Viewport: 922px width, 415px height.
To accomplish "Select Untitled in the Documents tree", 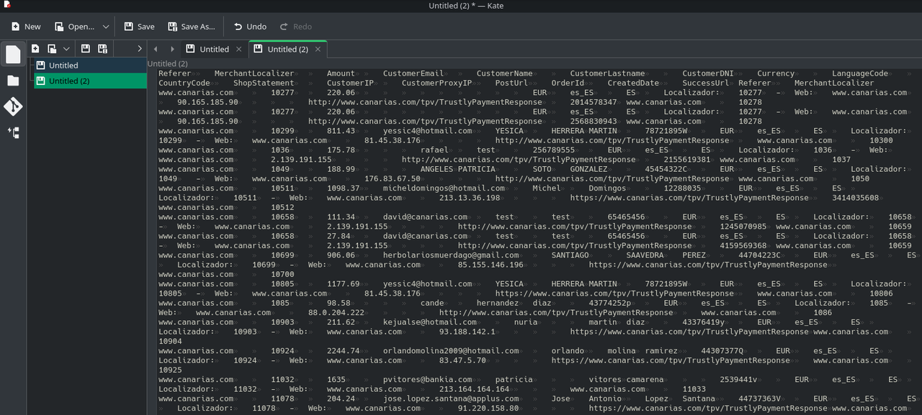I will [90, 65].
